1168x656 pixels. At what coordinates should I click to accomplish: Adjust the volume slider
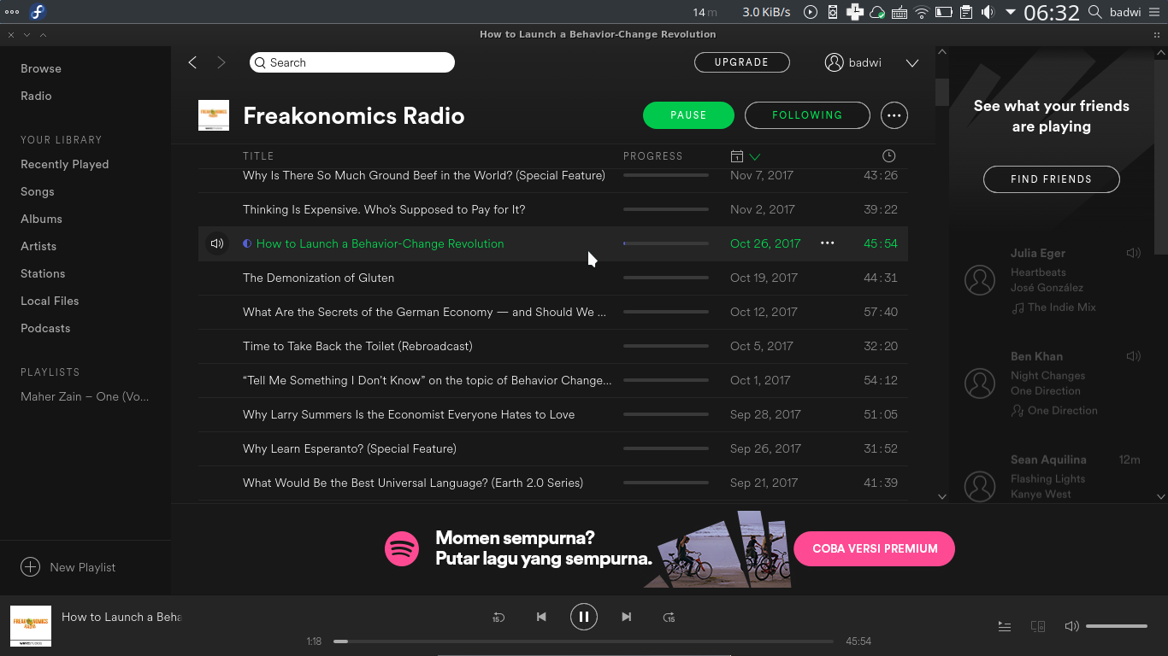pos(1117,626)
